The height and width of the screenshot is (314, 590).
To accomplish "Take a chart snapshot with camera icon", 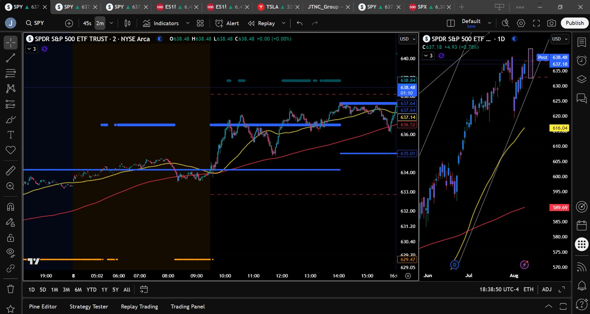I will [552, 23].
